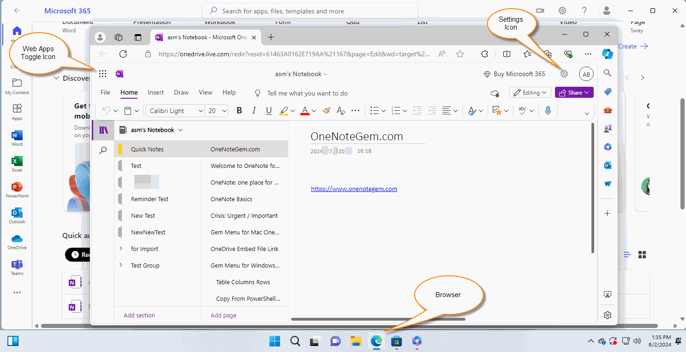Toggle Edge vertical tabs icon
Screen dimensions: 686x352
point(138,37)
